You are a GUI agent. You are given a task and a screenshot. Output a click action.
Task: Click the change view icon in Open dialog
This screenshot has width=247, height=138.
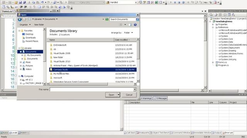(x=121, y=25)
